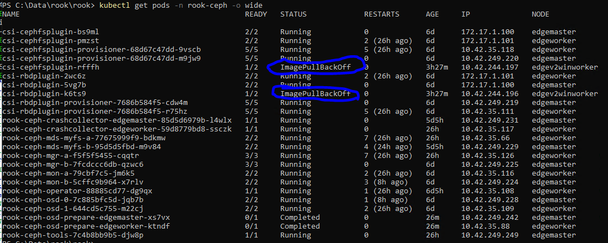This screenshot has height=243, width=608.
Task: Click pod rook-ceph-osd-0-7c885bfc5d-jqb7b
Action: click(73, 200)
